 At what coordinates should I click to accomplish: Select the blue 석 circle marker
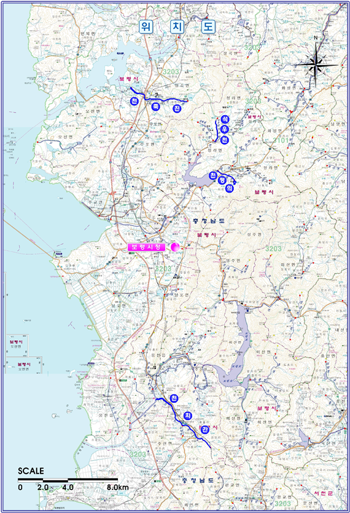click(225, 119)
